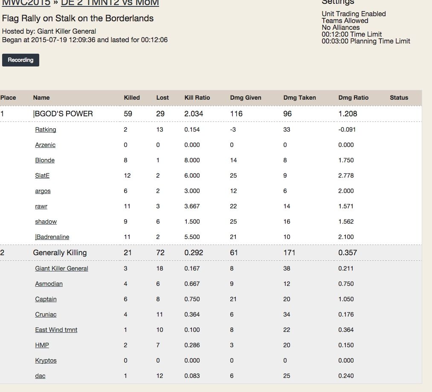Visit the Blonde player link
432x392 pixels.
(45, 161)
